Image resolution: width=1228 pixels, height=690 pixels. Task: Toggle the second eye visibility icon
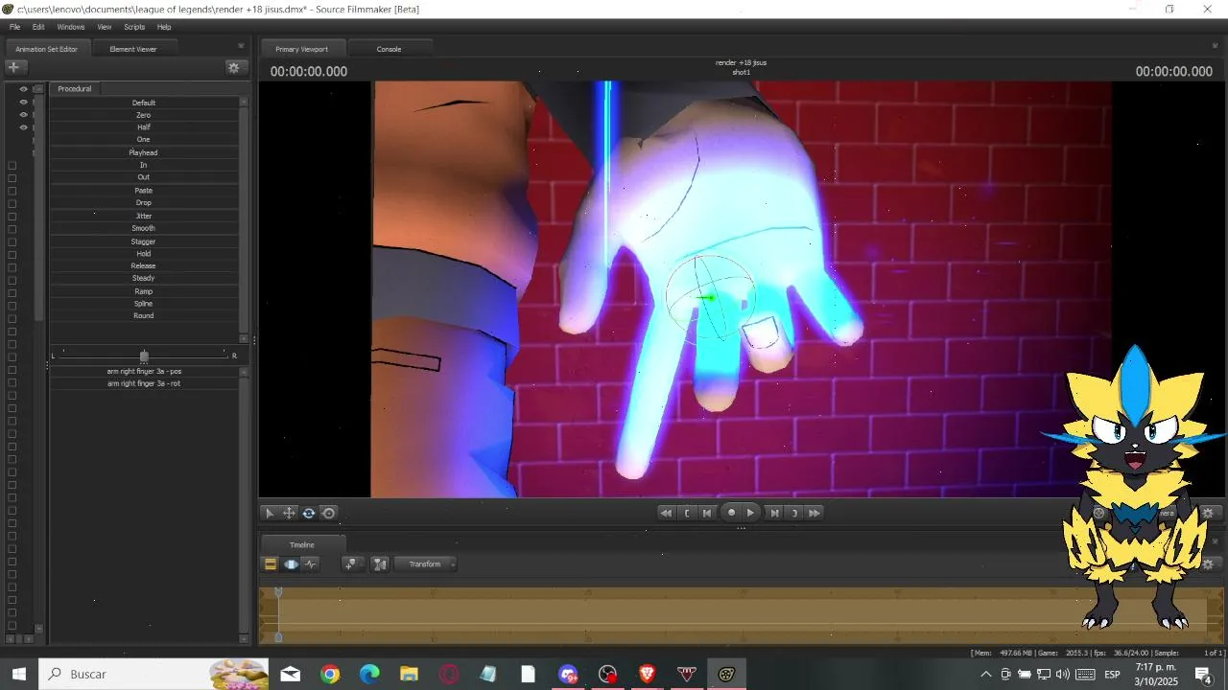[x=24, y=102]
